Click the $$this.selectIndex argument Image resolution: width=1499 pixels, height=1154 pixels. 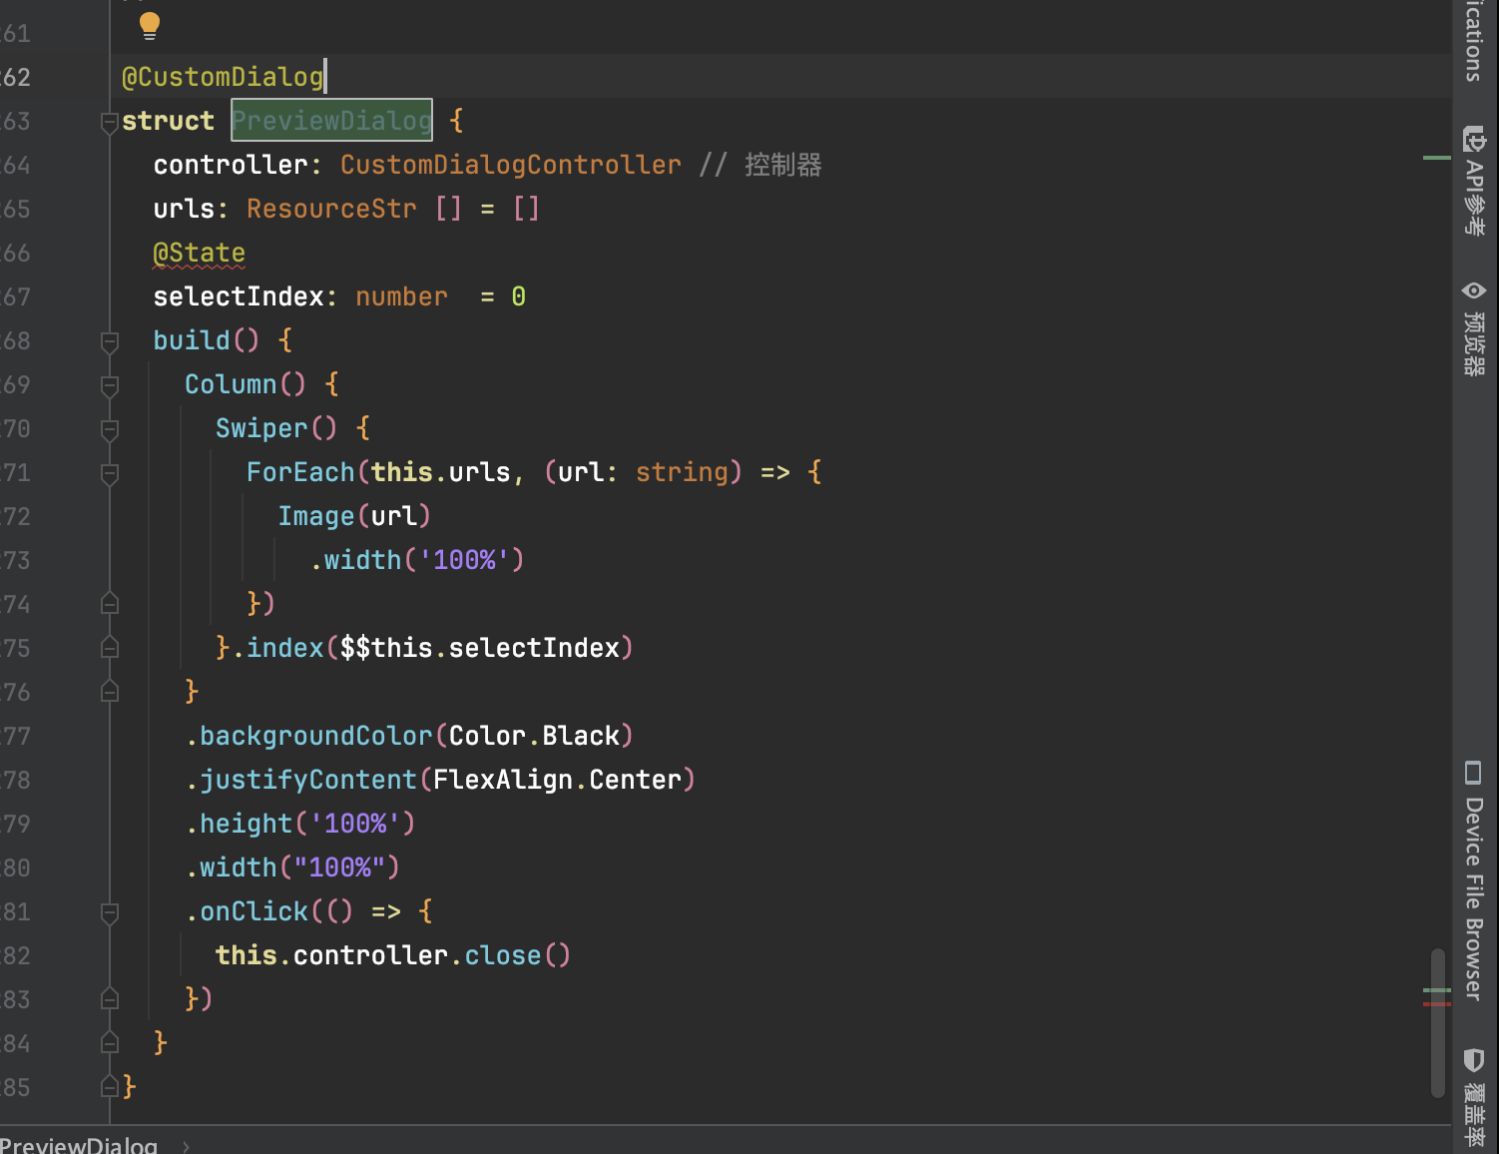pos(480,648)
